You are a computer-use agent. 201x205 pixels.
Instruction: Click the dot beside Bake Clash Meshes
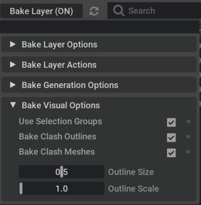click(188, 152)
